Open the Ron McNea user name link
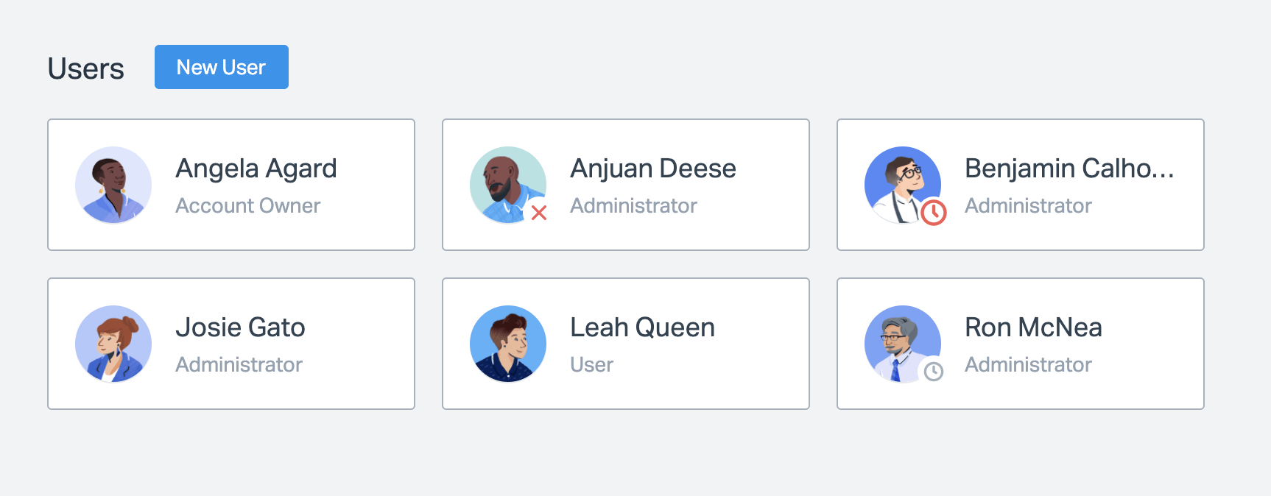The image size is (1271, 496). (x=1033, y=327)
